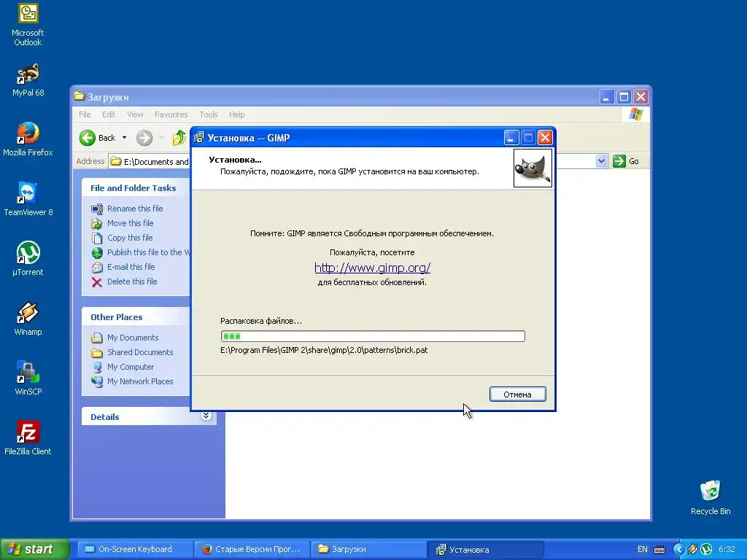Click the E-mail this file link

point(131,267)
